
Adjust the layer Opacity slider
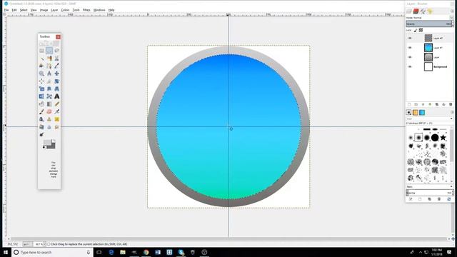[x=429, y=24]
